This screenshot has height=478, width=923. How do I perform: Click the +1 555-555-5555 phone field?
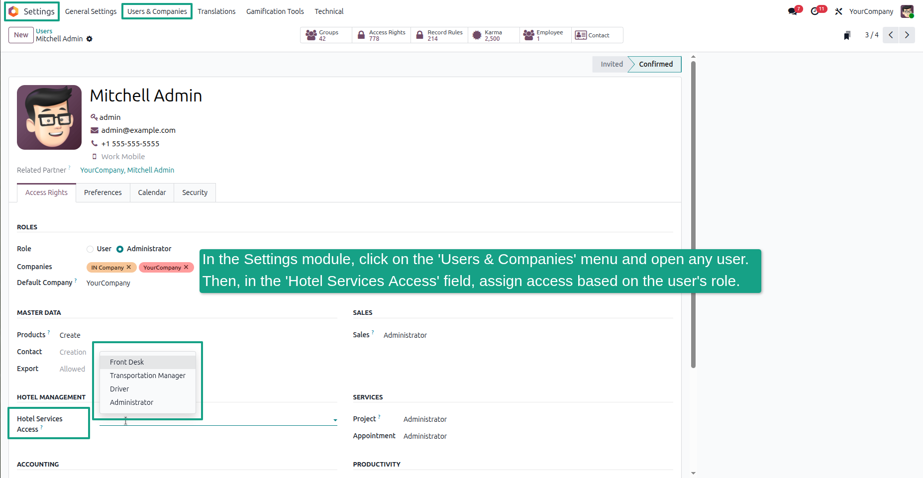(130, 144)
